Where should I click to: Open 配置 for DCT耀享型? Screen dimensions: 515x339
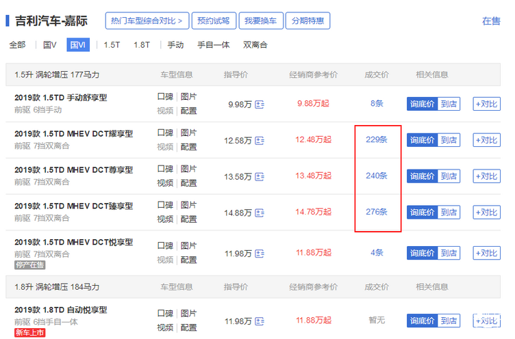click(188, 147)
